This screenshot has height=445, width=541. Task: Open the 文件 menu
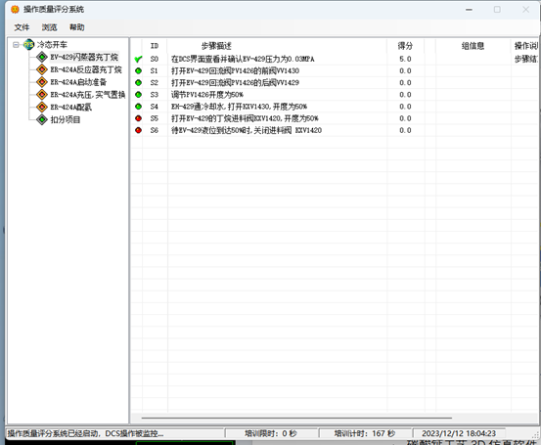tap(22, 27)
